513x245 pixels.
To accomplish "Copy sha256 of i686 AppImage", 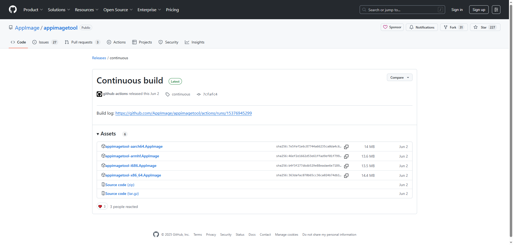I will (346, 166).
